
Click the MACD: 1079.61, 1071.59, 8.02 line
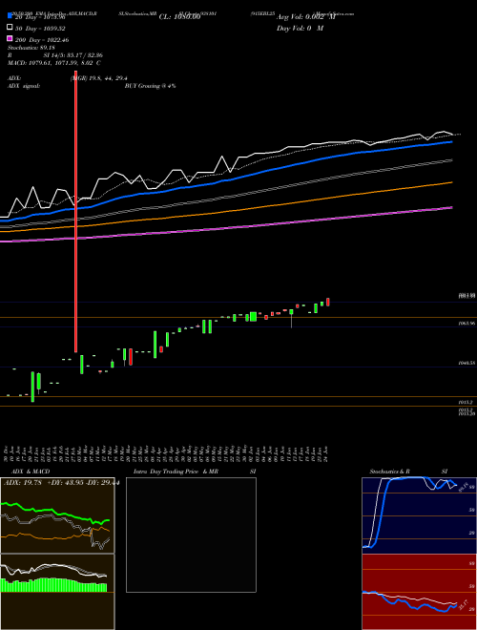click(53, 63)
